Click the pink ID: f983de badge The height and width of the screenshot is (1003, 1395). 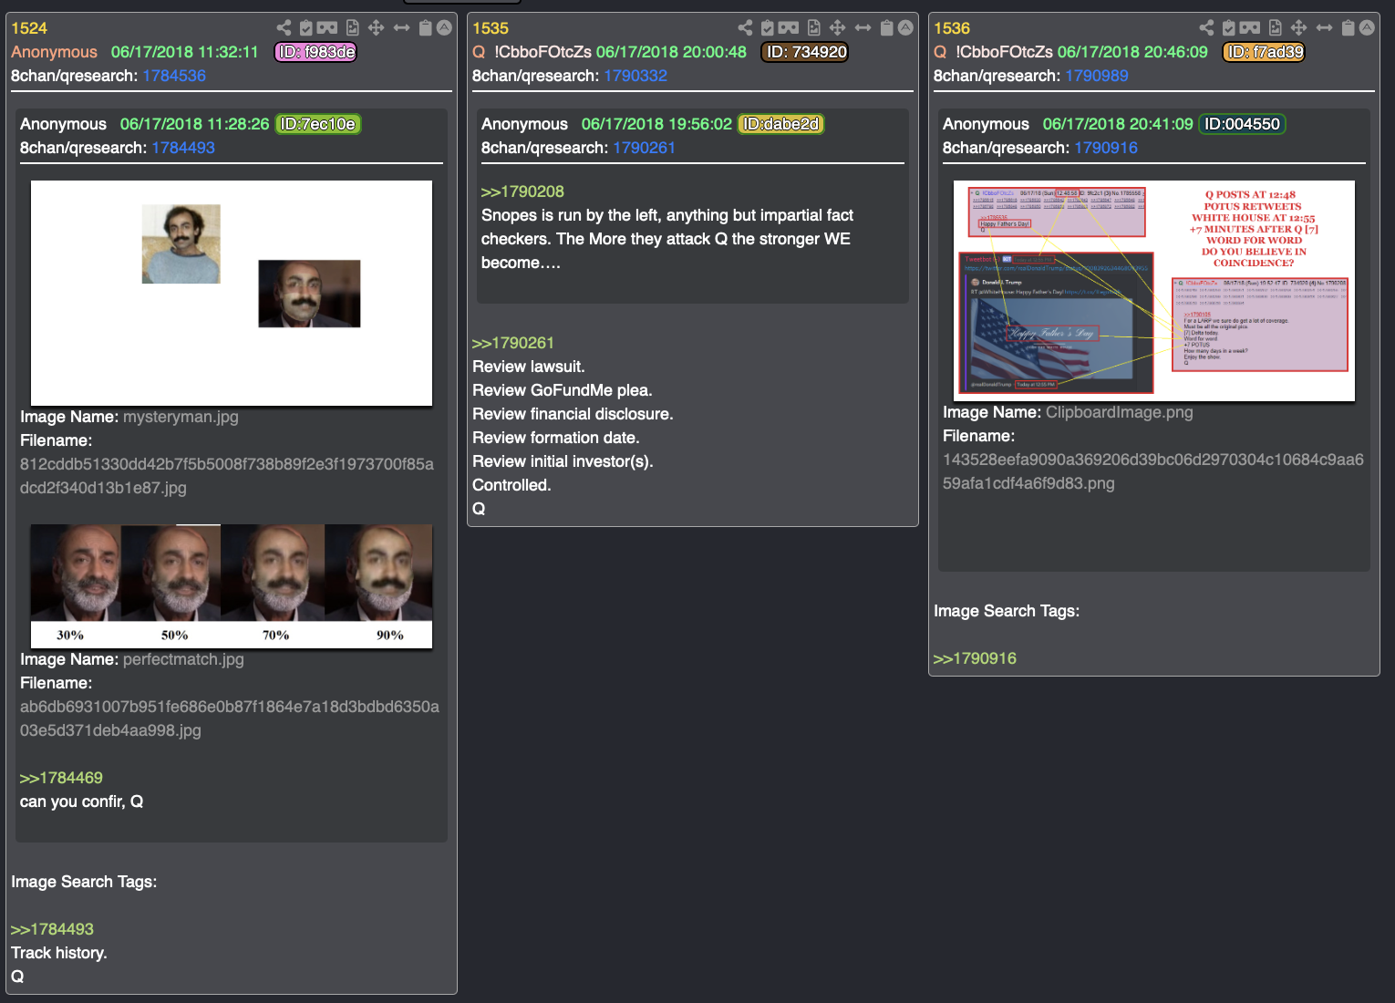315,52
